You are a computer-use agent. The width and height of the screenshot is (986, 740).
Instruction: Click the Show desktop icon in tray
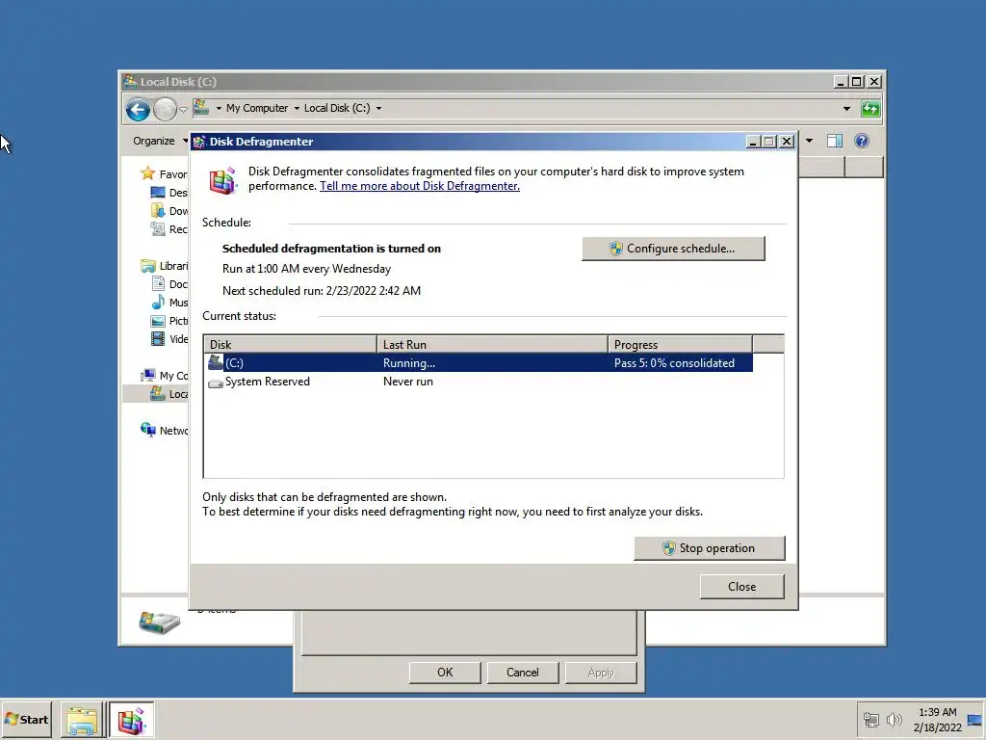point(974,719)
